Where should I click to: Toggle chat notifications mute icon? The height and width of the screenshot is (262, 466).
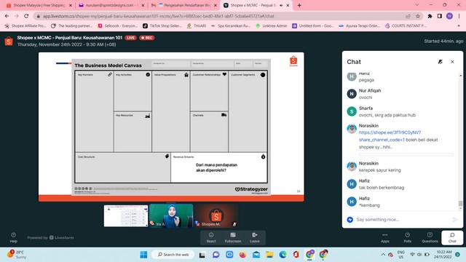pyautogui.click(x=440, y=62)
